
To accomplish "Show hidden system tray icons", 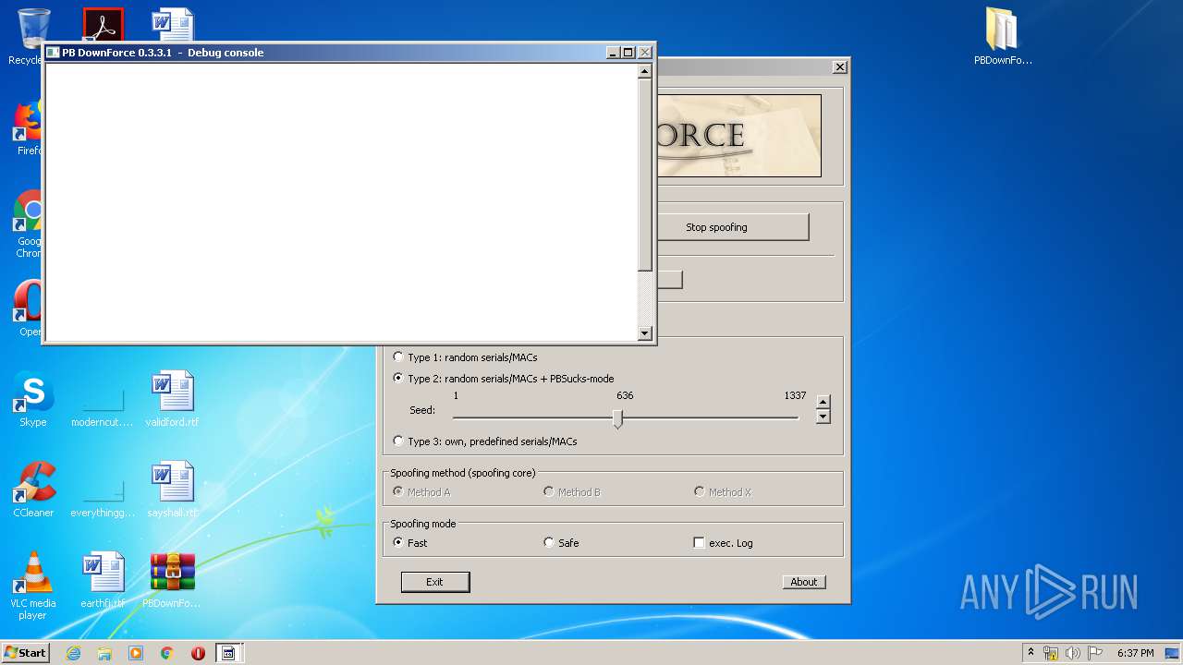I will [1031, 652].
